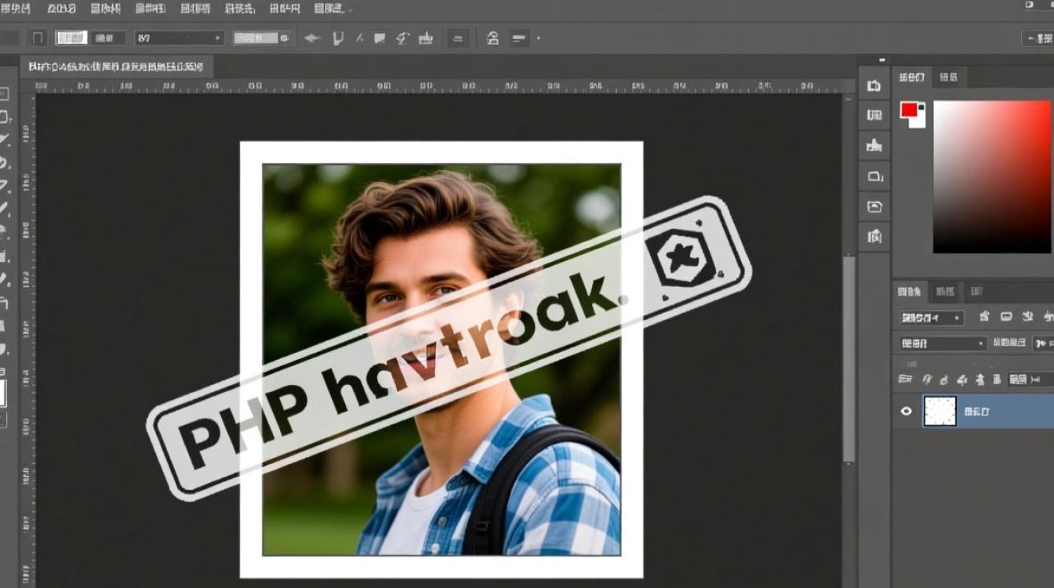Select the layer thumbnail in the layers panel

[x=940, y=411]
